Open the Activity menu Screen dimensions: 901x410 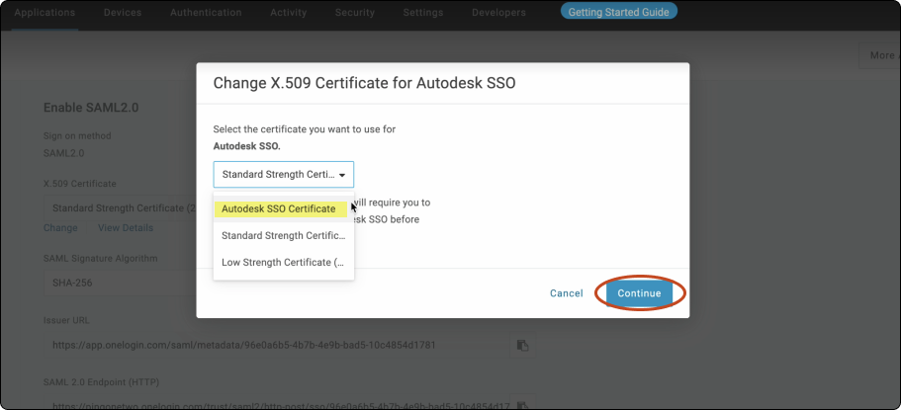(289, 13)
